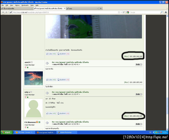Open the View menu
Screen dimensions: 169x140
click(12, 5)
